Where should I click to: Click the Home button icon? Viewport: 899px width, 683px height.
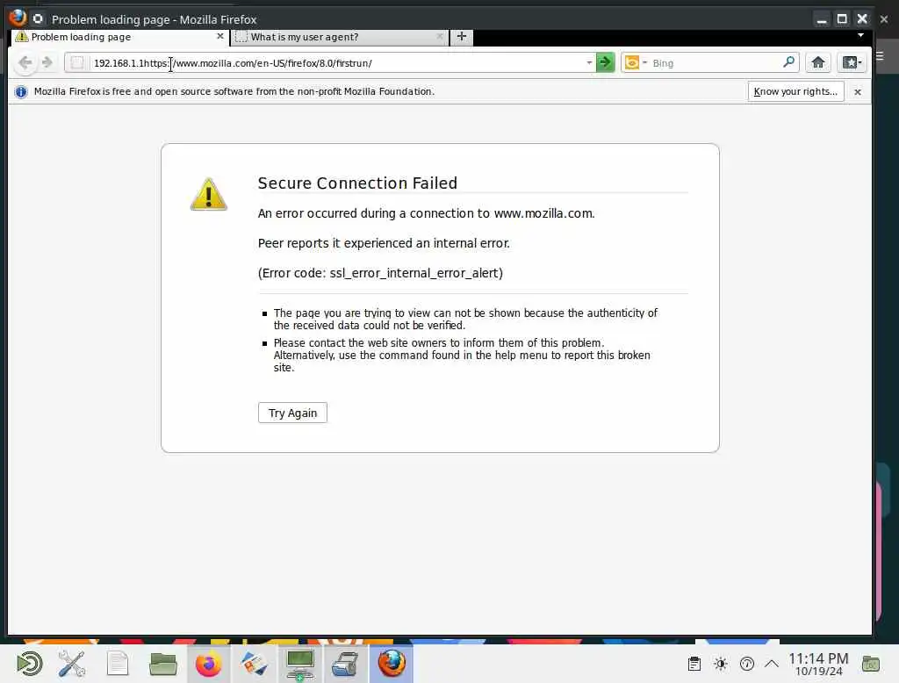pos(818,62)
